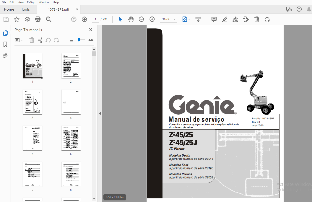Image resolution: width=312 pixels, height=202 pixels.
Task: Open the Sign document pen tool
Action: (235, 19)
